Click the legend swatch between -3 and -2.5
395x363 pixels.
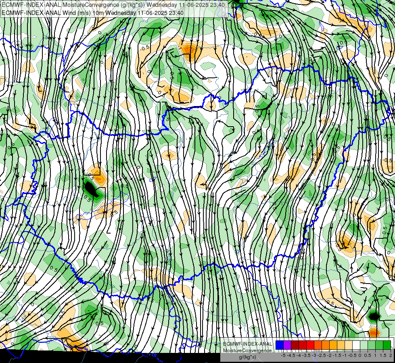[318, 345]
